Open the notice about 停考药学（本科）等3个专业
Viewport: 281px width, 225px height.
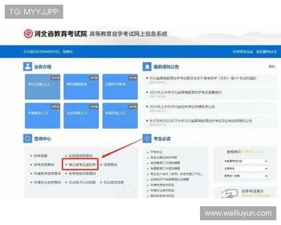(203, 78)
